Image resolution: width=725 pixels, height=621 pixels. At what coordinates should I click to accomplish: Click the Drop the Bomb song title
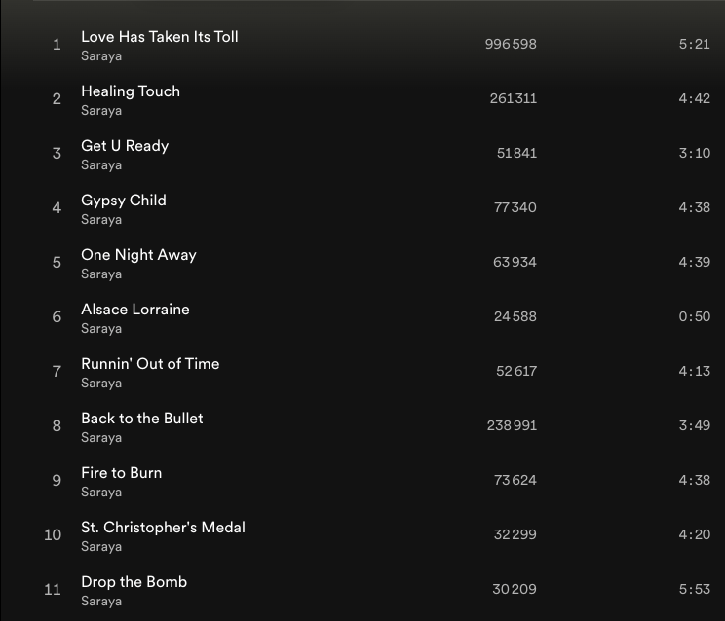pyautogui.click(x=134, y=582)
